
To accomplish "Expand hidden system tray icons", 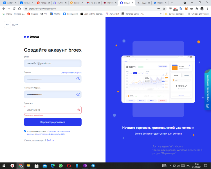I will point(170,166).
